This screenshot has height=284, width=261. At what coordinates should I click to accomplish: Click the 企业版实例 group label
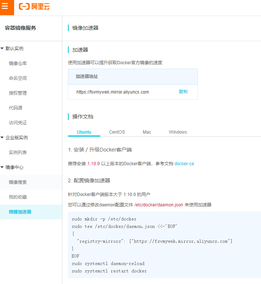tap(17, 138)
